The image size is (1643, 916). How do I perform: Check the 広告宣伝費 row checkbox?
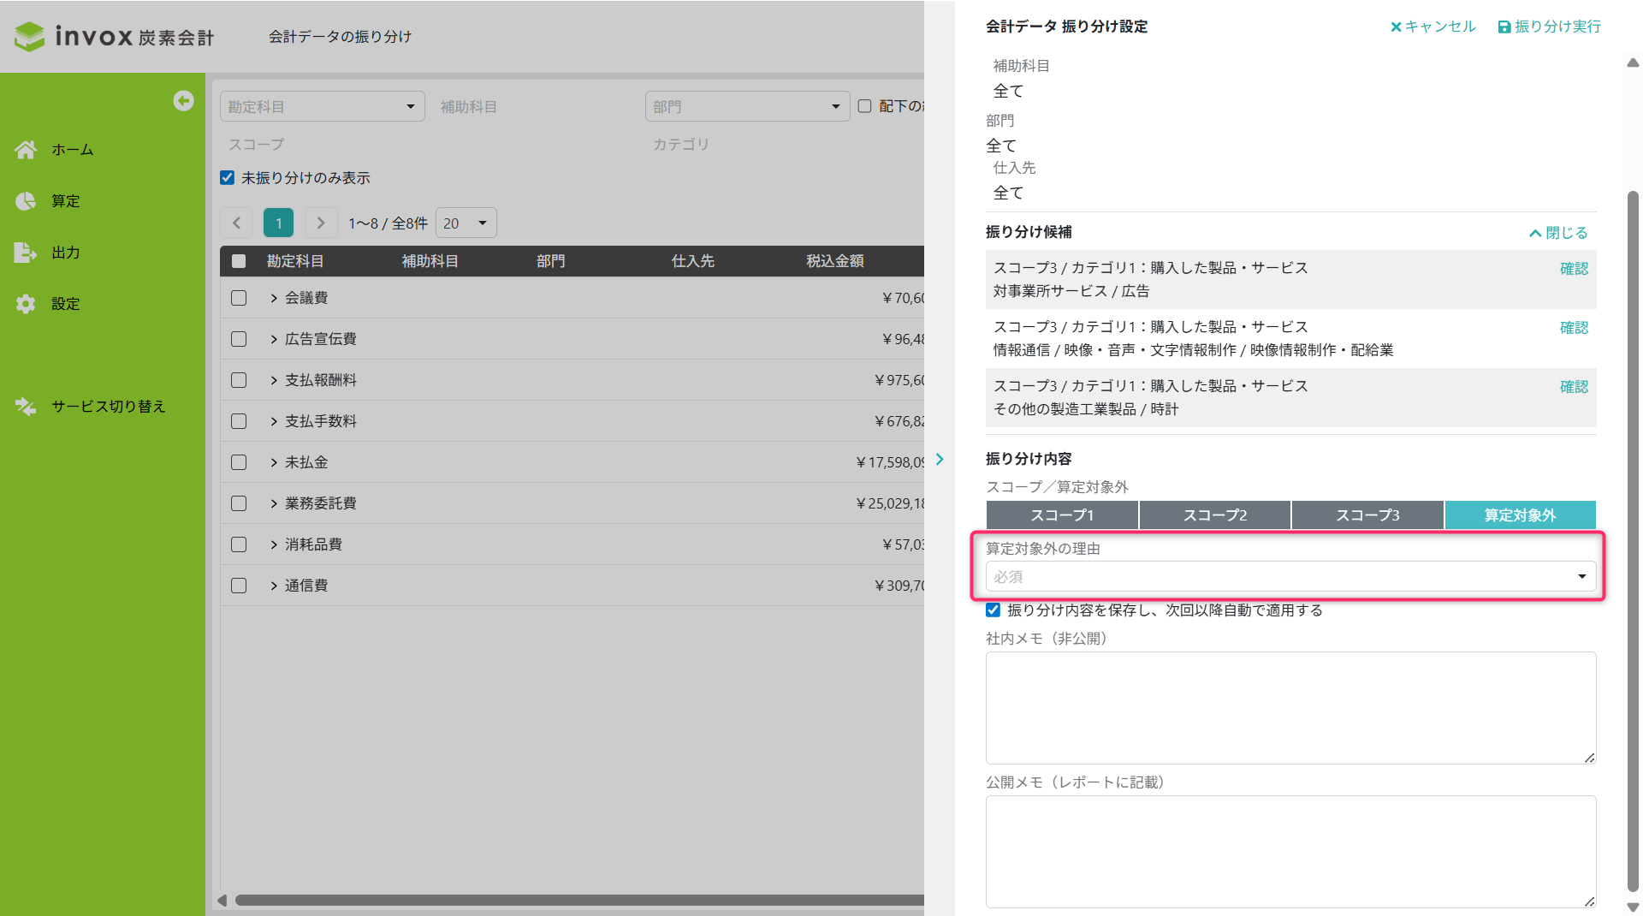[239, 339]
